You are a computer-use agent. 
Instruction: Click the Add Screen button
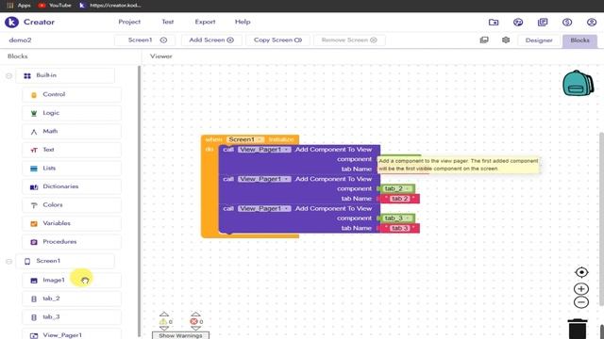coord(211,40)
